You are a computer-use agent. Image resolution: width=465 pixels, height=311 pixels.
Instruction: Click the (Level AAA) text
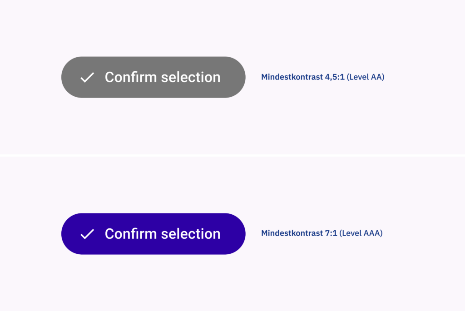tap(361, 233)
